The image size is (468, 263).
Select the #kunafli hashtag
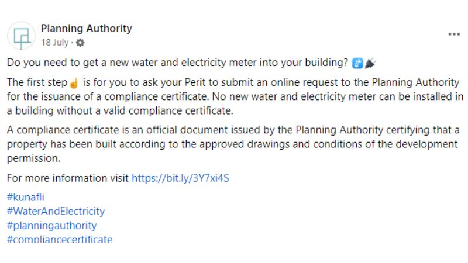click(25, 197)
